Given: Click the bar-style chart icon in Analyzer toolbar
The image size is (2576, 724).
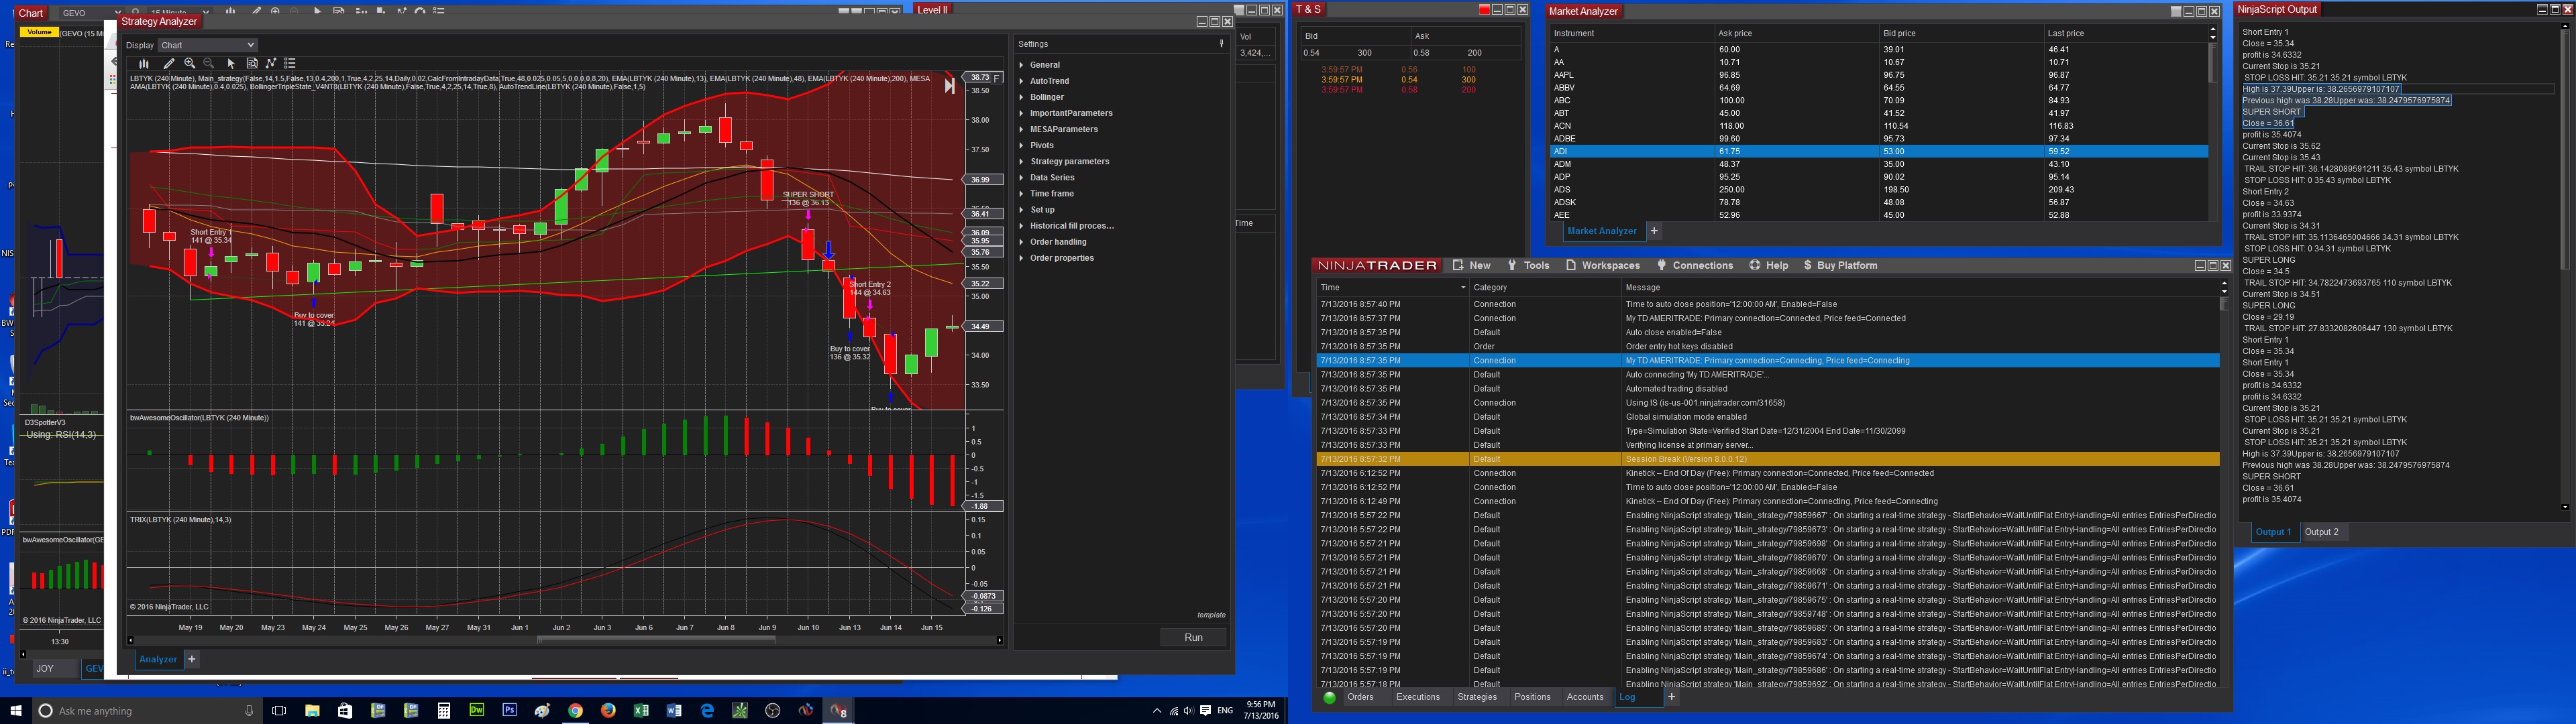Looking at the screenshot, I should 144,63.
